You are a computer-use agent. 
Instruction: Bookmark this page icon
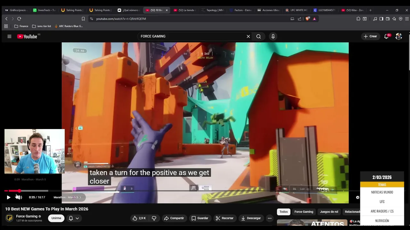83,19
